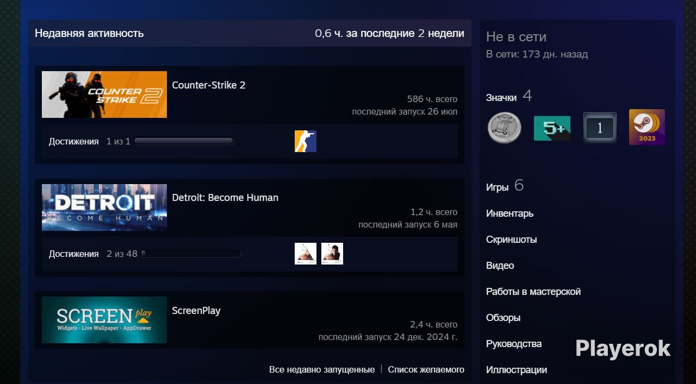Viewport: 696px width, 384px height.
Task: Open the Counter-Strike 2 game banner
Action: pos(104,95)
